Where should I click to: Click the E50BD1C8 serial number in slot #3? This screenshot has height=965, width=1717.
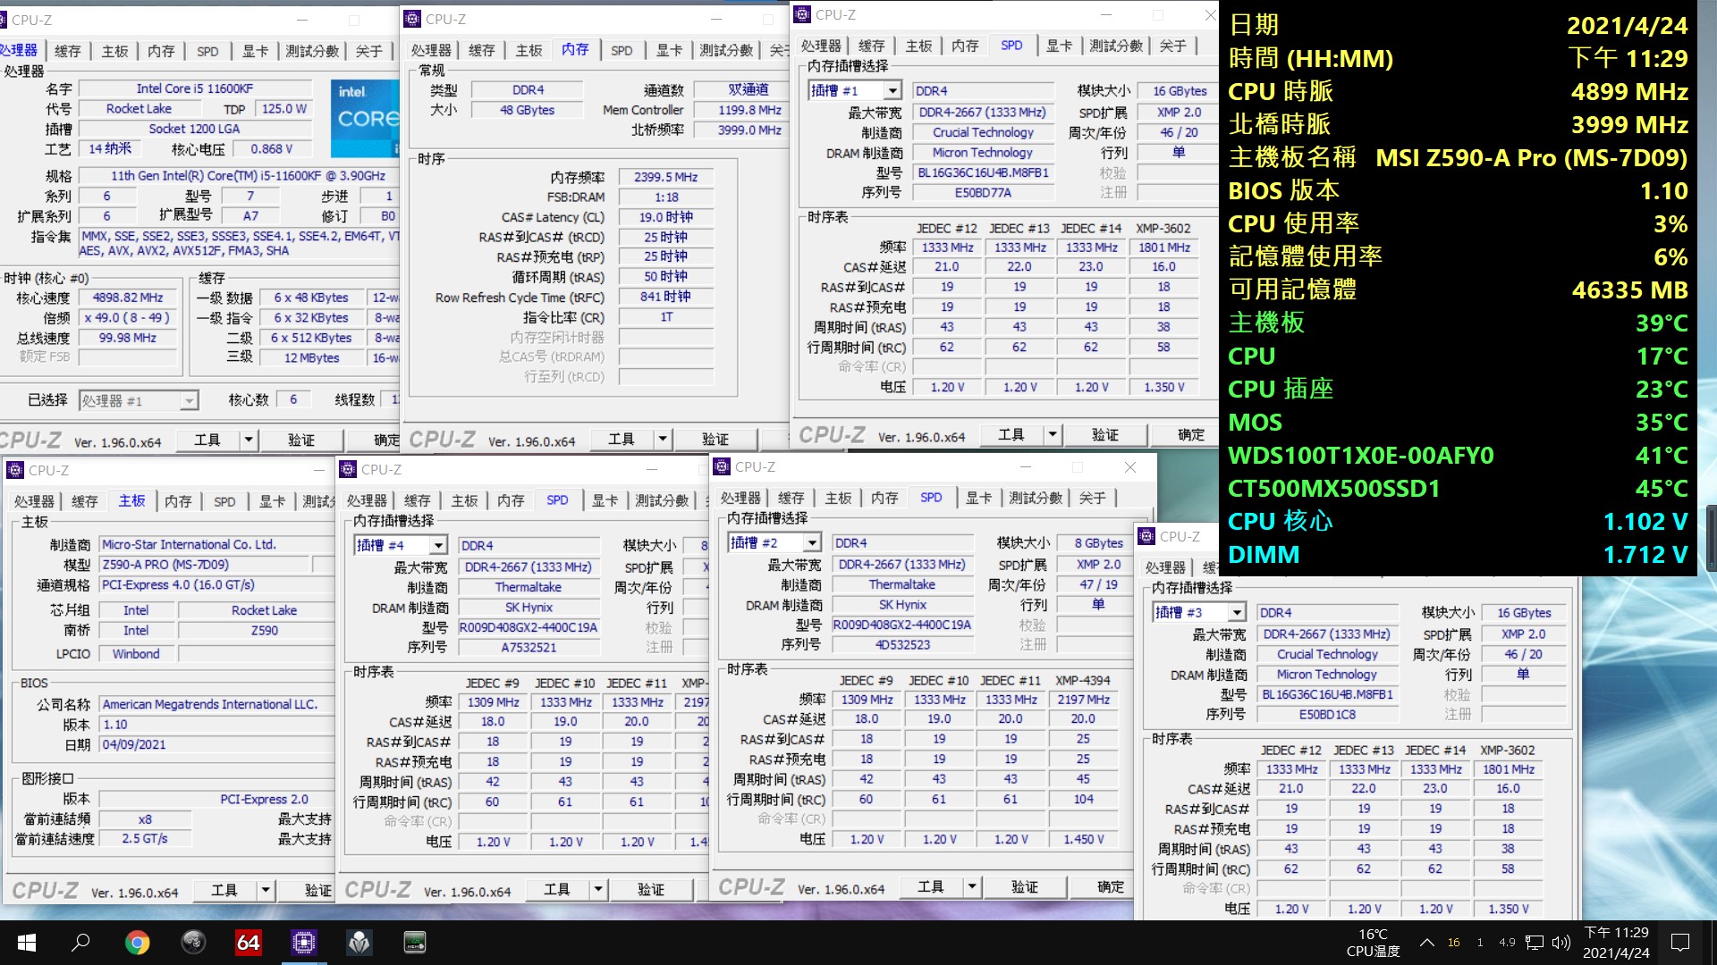pos(1327,714)
